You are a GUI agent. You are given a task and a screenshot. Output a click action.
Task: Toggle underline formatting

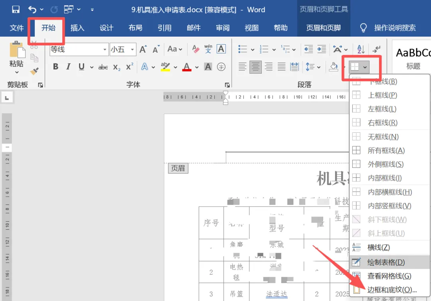(x=81, y=67)
